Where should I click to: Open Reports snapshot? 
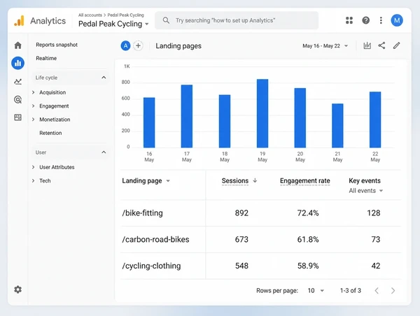pos(57,45)
